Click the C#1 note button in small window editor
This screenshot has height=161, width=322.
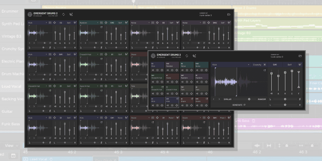click(275, 65)
